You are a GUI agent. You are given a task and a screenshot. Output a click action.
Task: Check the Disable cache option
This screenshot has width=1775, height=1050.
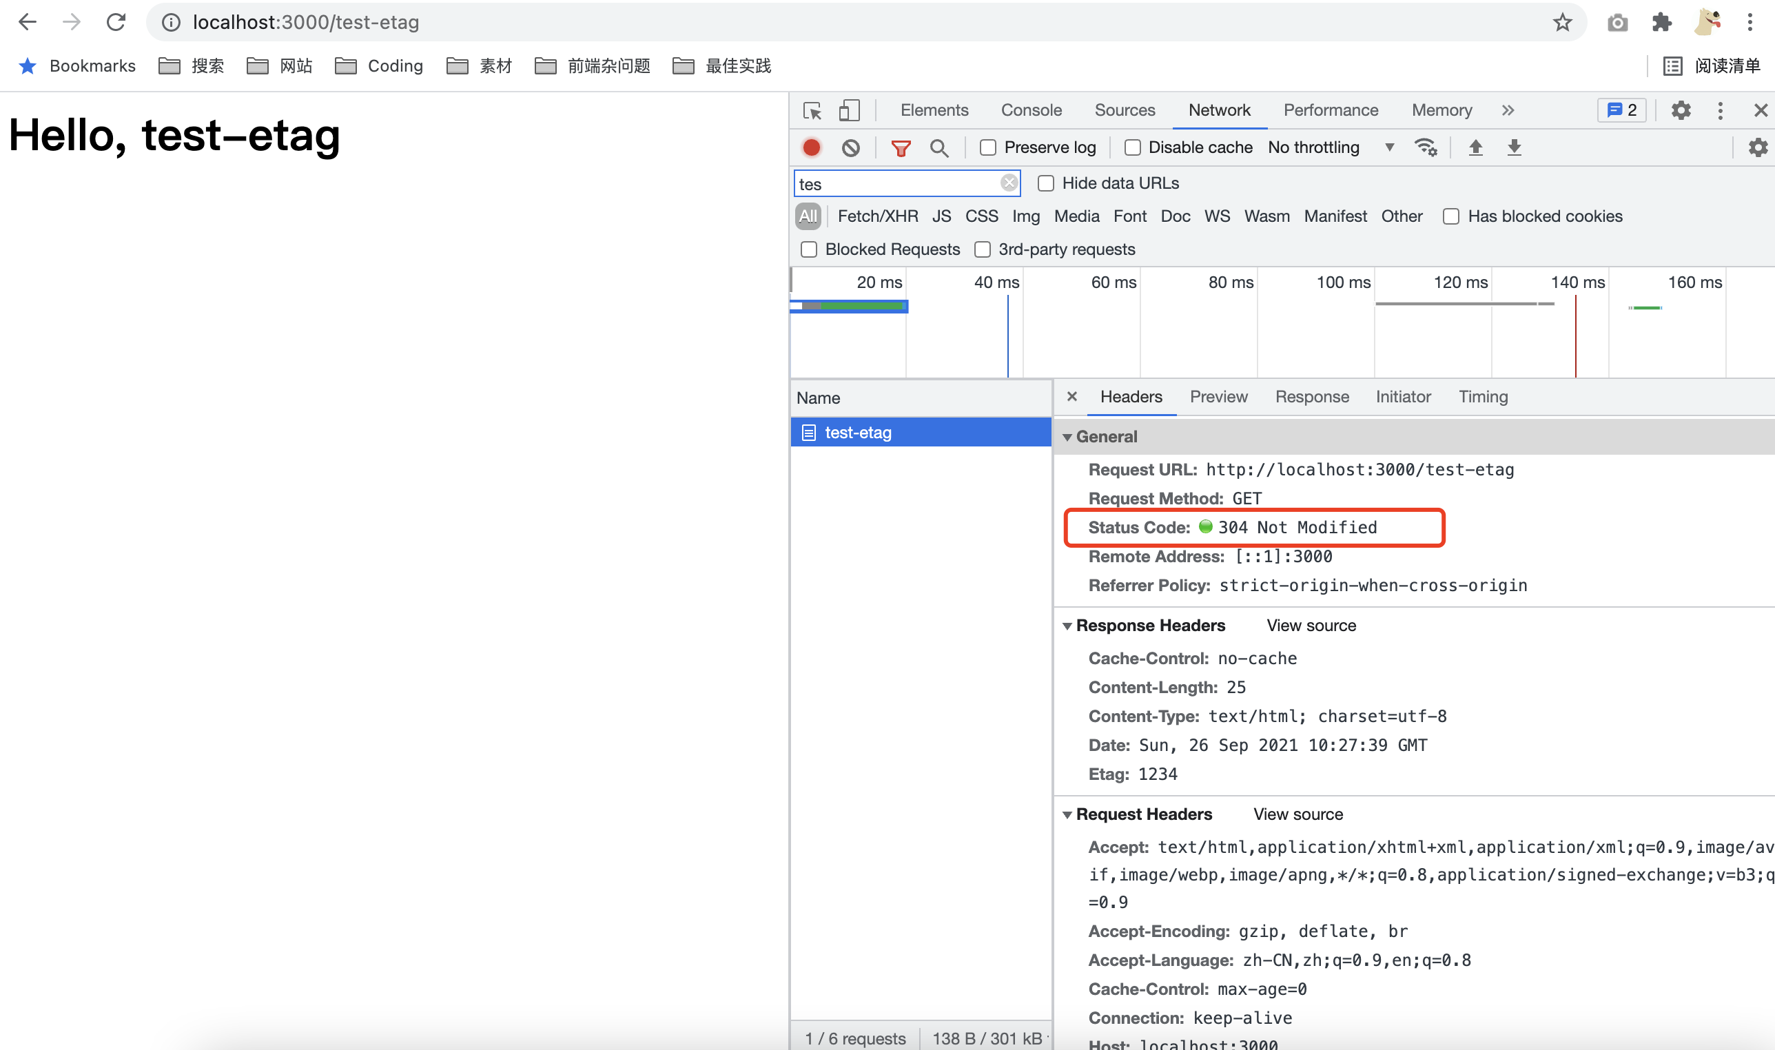1132,147
